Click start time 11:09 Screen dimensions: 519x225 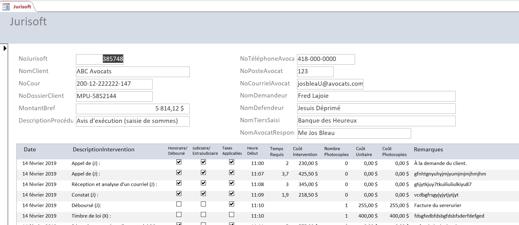click(257, 195)
